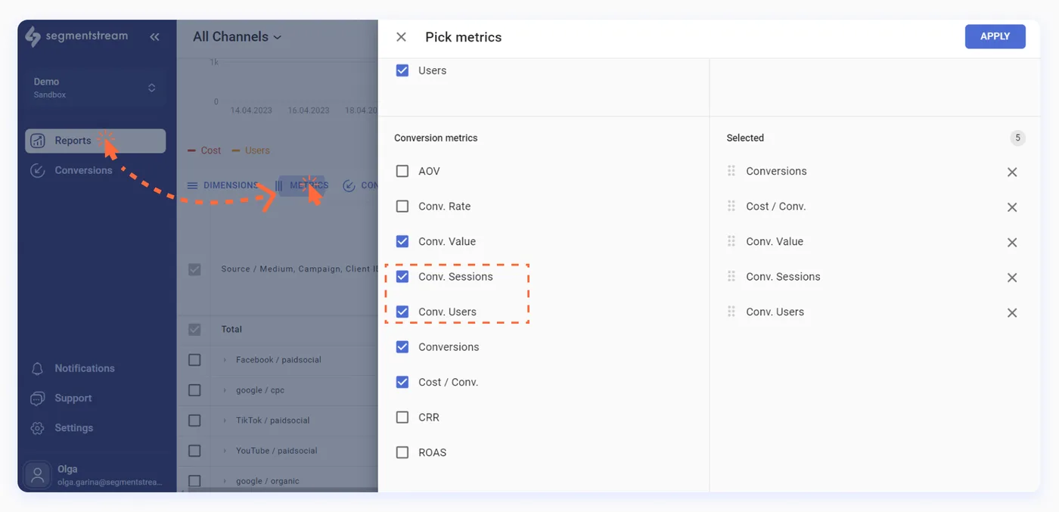Enable the ROAS metric

tap(402, 451)
